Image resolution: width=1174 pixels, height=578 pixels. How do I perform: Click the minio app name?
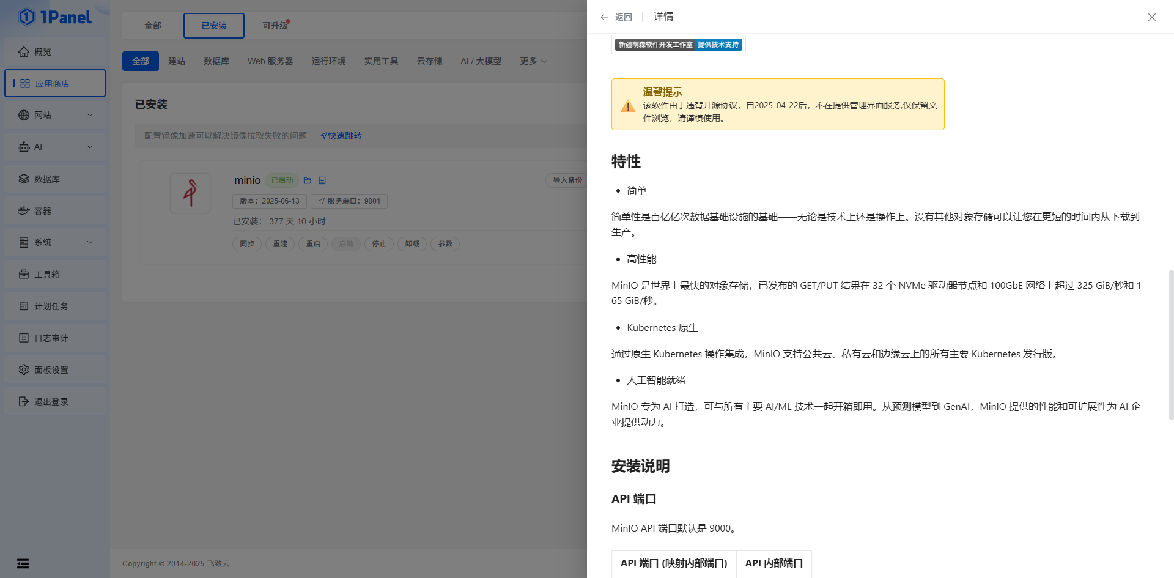247,180
